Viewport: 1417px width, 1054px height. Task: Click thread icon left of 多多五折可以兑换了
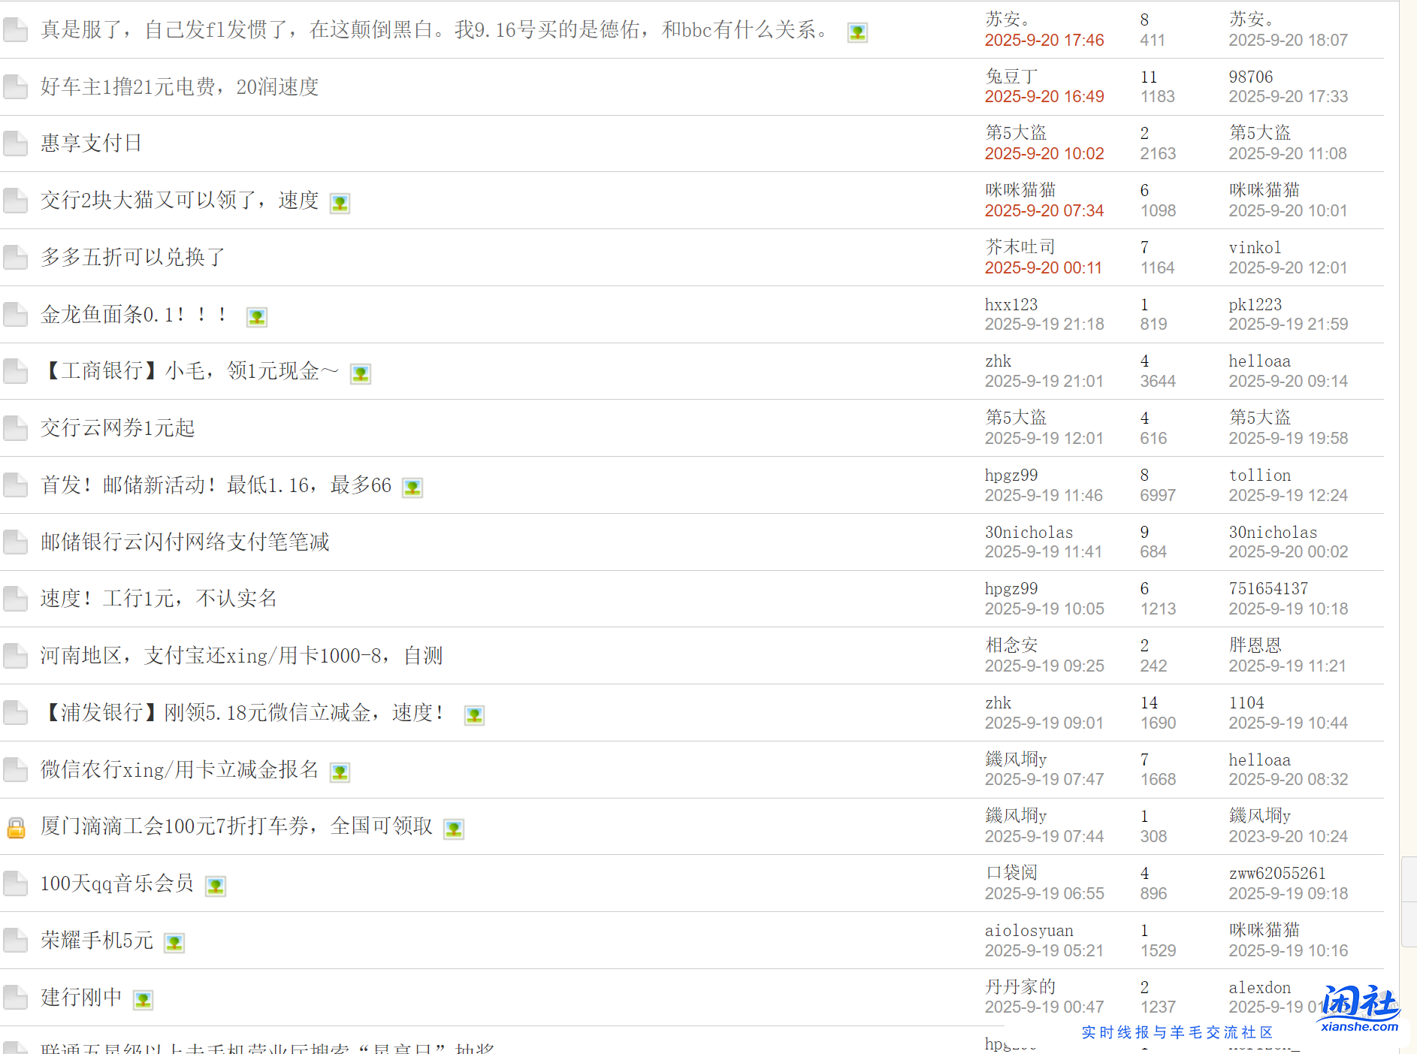click(15, 258)
